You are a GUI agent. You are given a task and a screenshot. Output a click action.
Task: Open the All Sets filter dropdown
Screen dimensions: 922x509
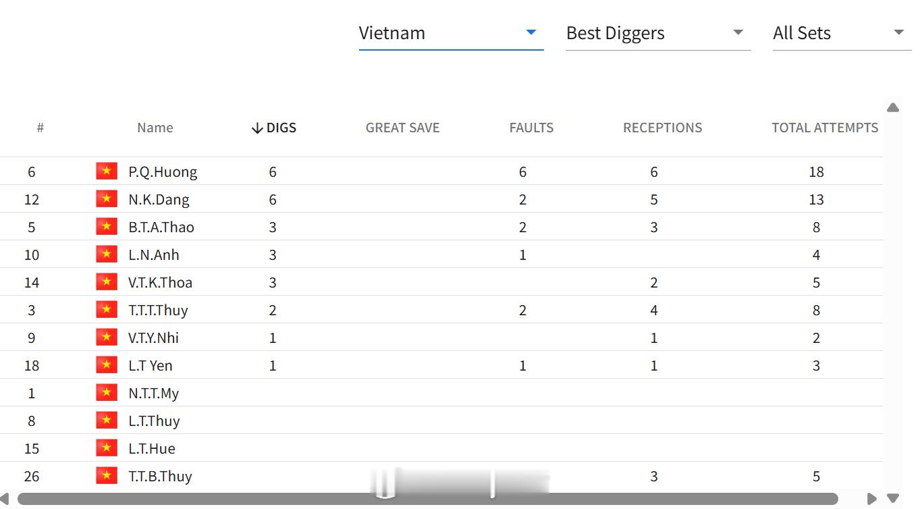coord(842,33)
